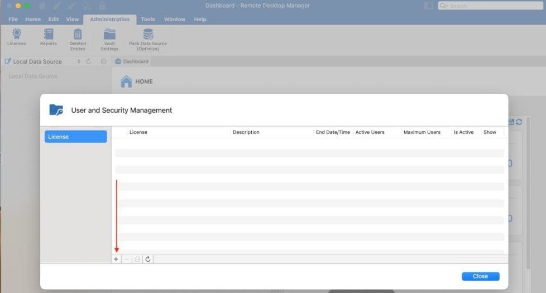
Task: Sort by License column header
Action: pos(138,132)
